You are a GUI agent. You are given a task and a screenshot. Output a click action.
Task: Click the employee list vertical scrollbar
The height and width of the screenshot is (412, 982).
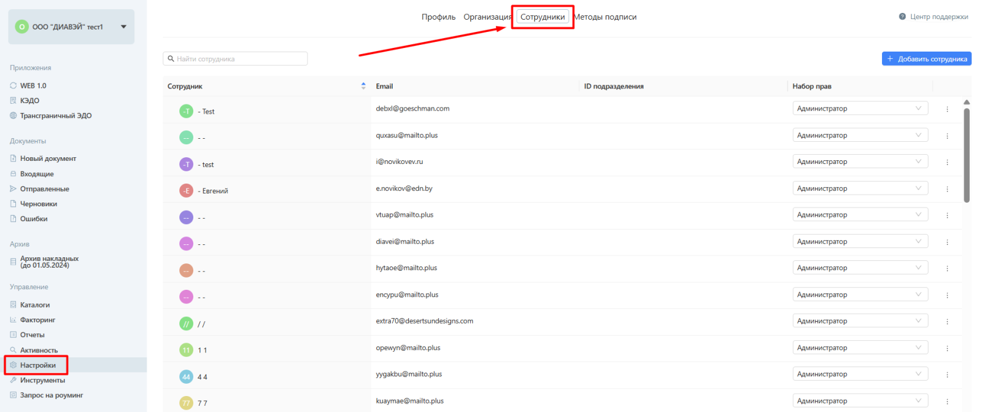coord(967,155)
